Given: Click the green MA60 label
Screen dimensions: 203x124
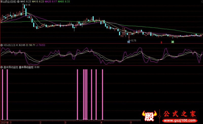Looking at the screenshot, I should click(x=64, y=2).
